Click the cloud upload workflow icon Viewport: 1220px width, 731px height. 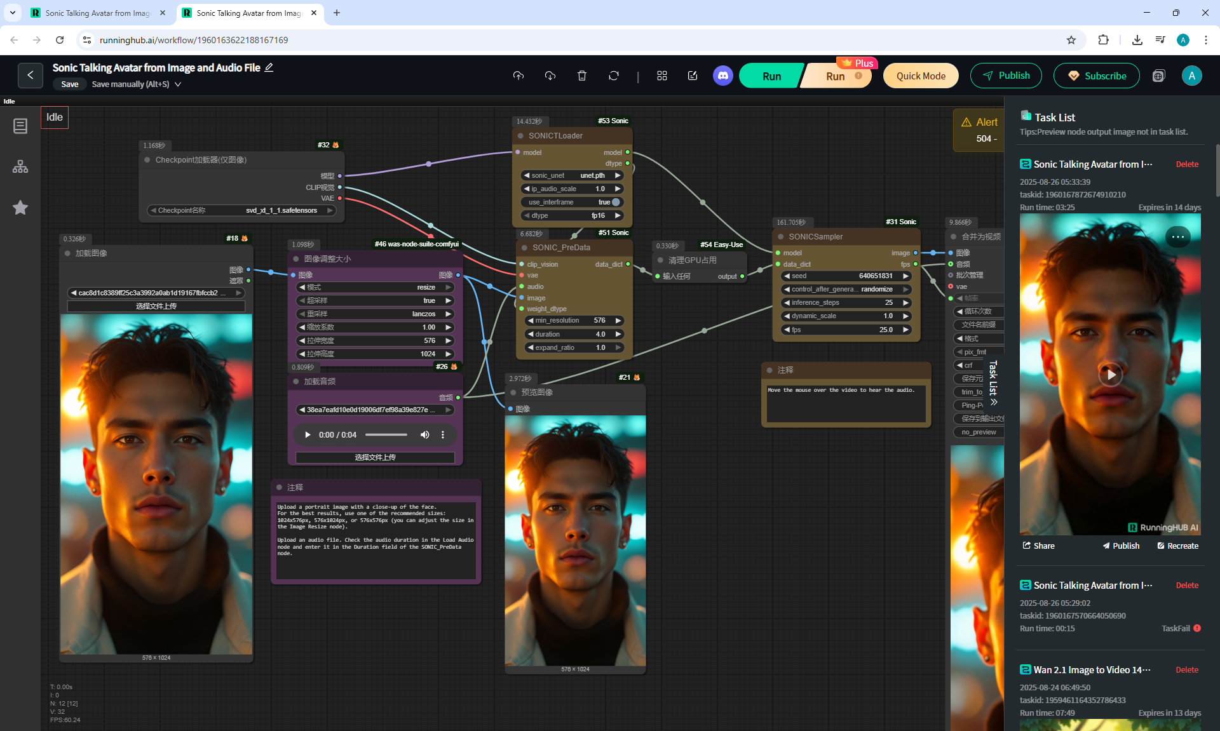[518, 76]
